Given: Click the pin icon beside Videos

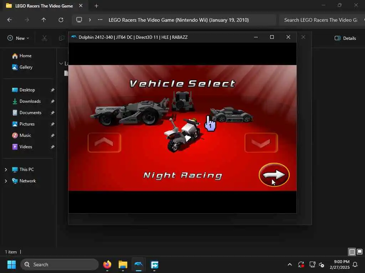Looking at the screenshot, I should click(x=53, y=147).
